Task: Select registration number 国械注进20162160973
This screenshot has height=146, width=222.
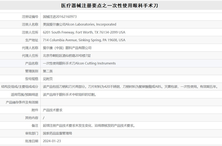Action: tap(60, 17)
